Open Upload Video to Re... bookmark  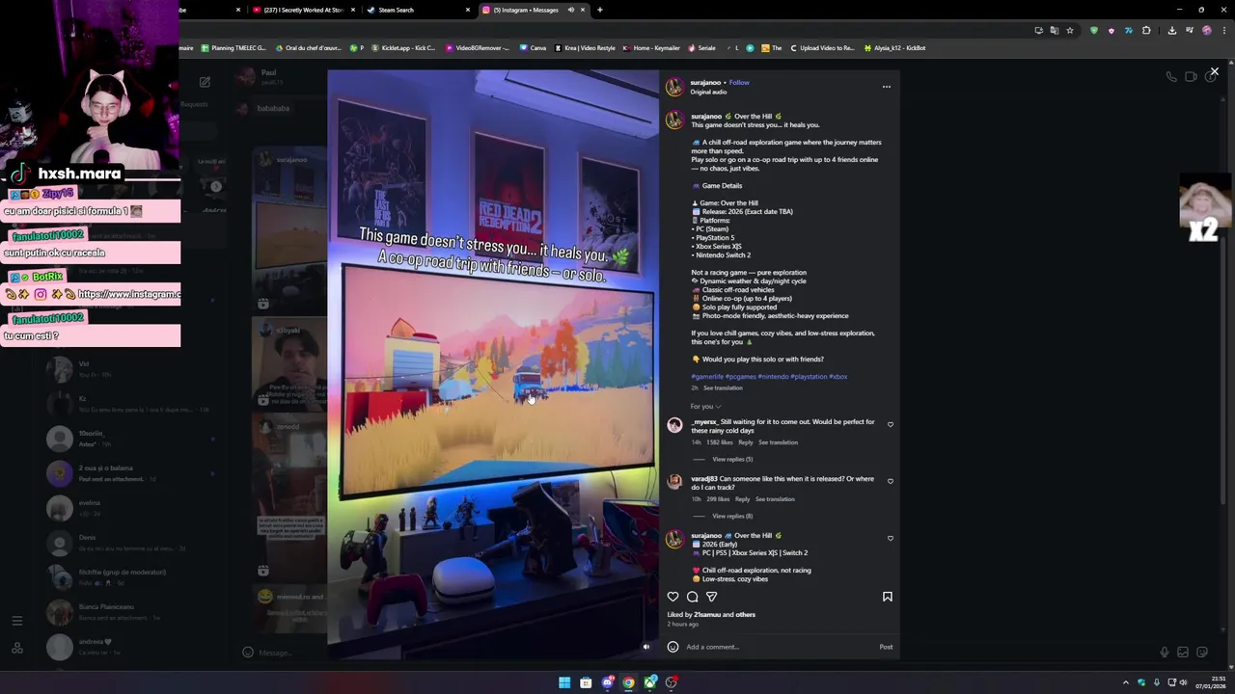point(822,47)
